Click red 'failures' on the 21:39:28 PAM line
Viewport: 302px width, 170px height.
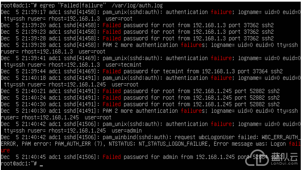pos(192,45)
